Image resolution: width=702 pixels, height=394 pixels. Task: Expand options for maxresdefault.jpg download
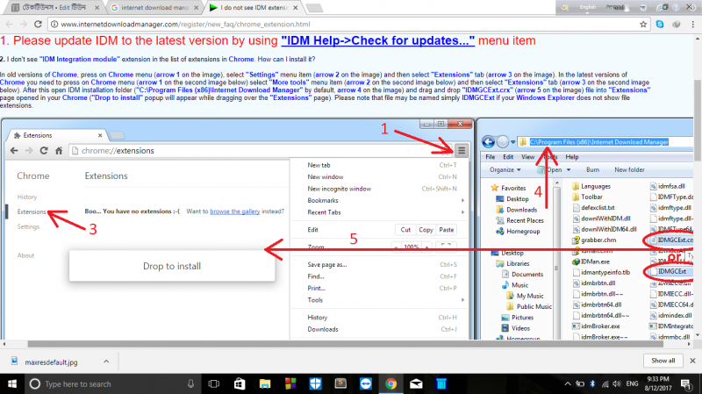[106, 362]
